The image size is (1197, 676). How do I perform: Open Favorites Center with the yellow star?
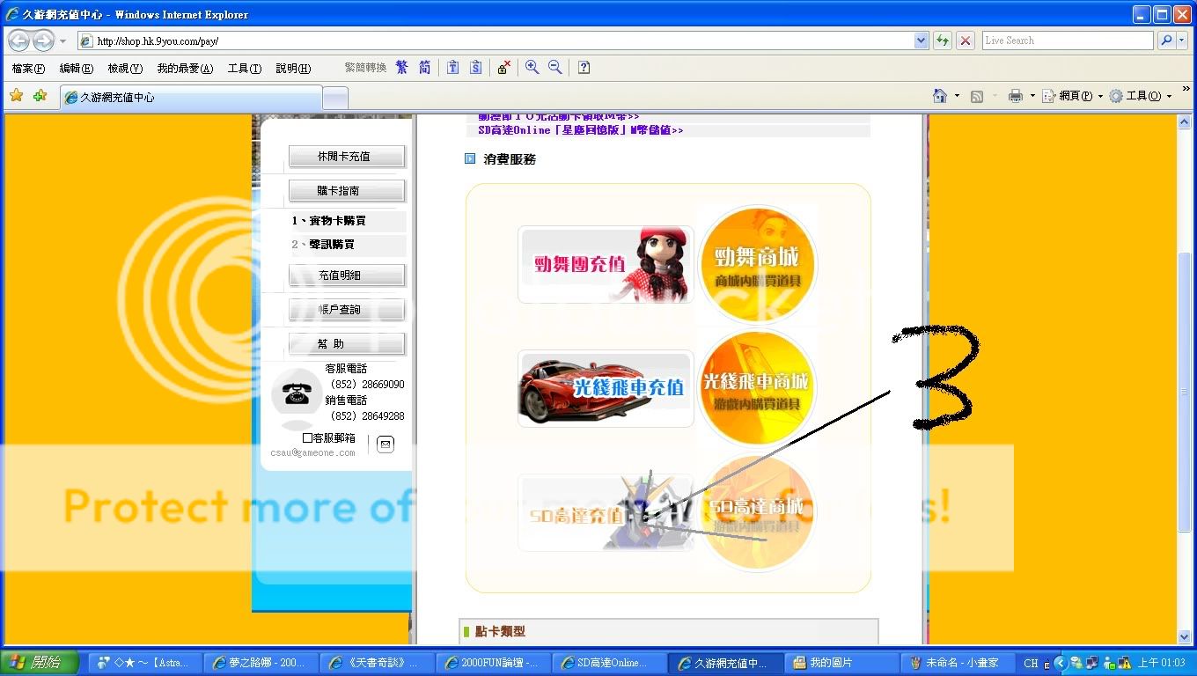(x=16, y=96)
